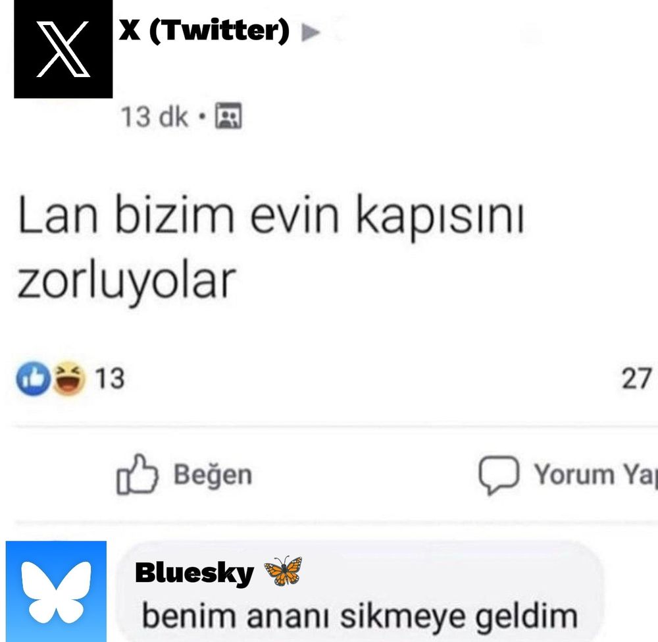Image resolution: width=658 pixels, height=642 pixels.
Task: Click the gray arrow after X (Twitter)
Action: (x=311, y=32)
